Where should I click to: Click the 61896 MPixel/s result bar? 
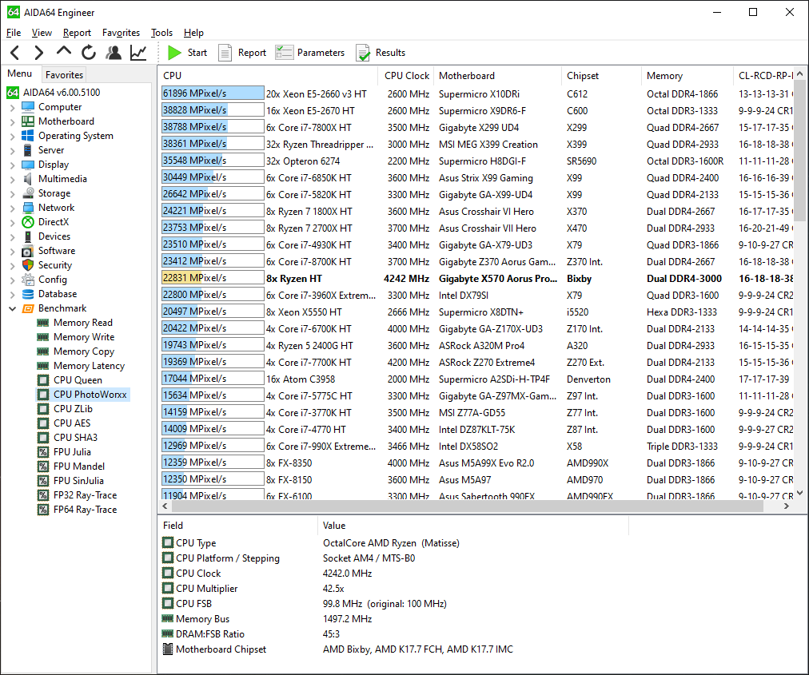213,93
